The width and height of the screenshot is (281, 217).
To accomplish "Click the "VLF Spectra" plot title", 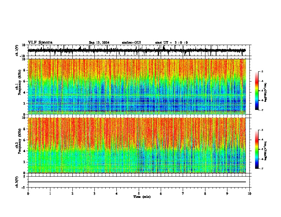I will (x=40, y=42).
